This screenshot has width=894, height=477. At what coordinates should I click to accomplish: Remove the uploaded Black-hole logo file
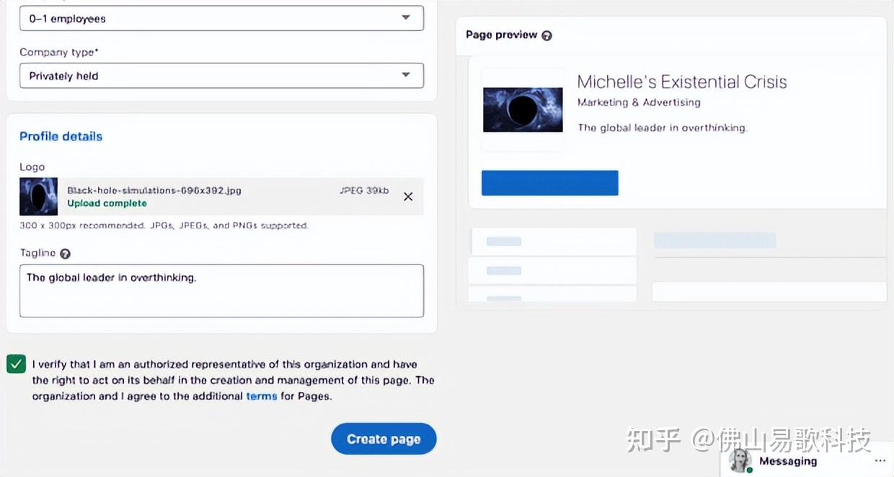tap(408, 197)
